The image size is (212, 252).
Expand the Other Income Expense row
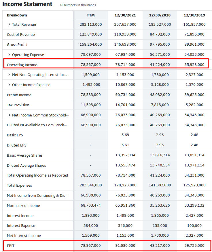[x=9, y=85]
